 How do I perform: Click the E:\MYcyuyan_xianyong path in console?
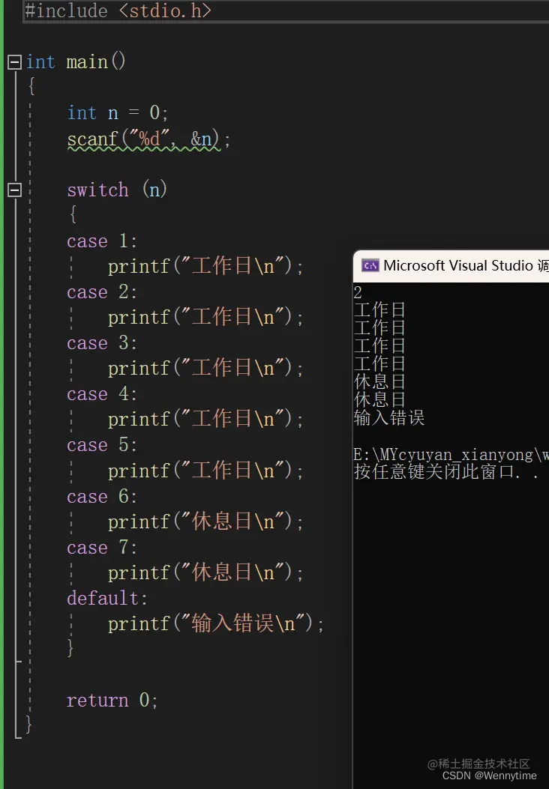coord(451,454)
